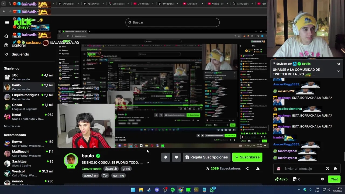The width and height of the screenshot is (345, 194).
Task: Open recommended channel Westcol
Action: point(29,173)
